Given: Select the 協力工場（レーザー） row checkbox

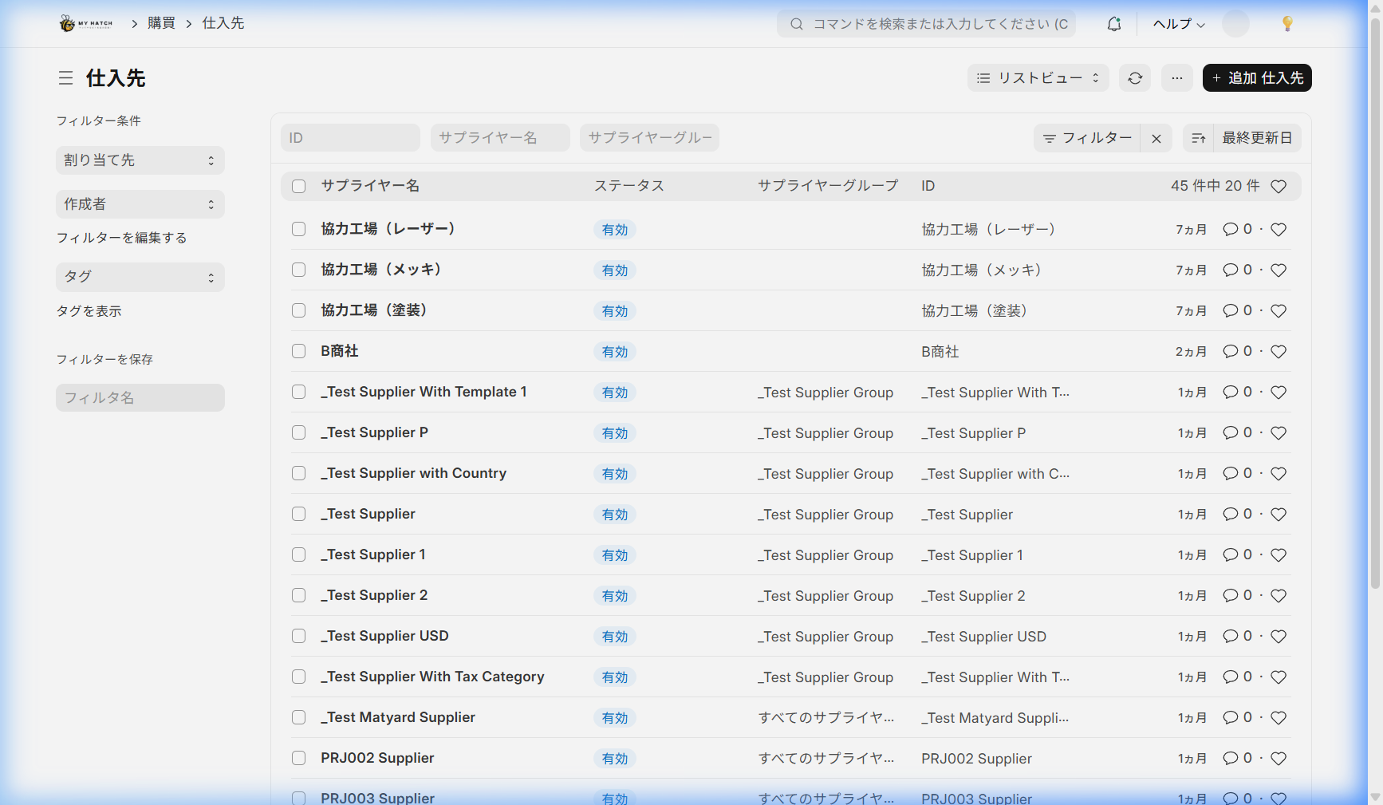Looking at the screenshot, I should coord(299,230).
